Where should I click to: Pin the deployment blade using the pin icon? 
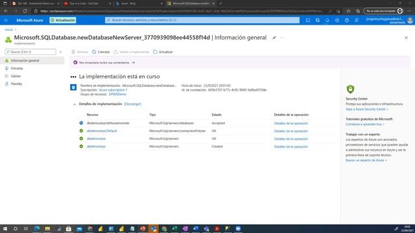[x=274, y=38]
